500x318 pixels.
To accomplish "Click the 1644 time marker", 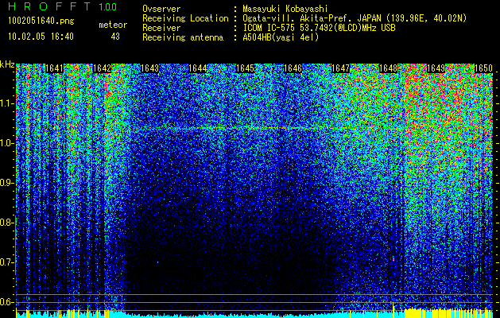I will (198, 68).
